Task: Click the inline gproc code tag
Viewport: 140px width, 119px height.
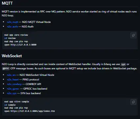Action: pyautogui.click(x=6, y=68)
